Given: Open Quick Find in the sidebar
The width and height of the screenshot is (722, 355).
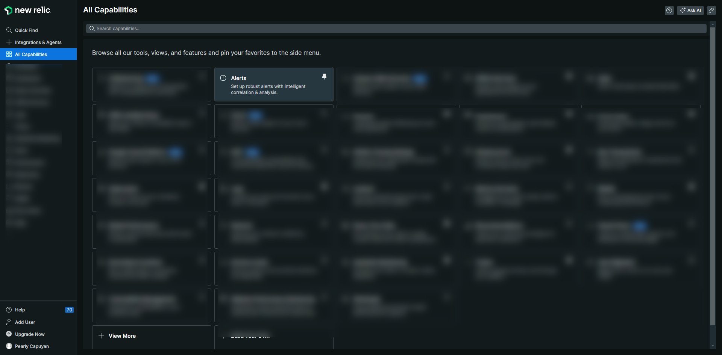Looking at the screenshot, I should 38,30.
